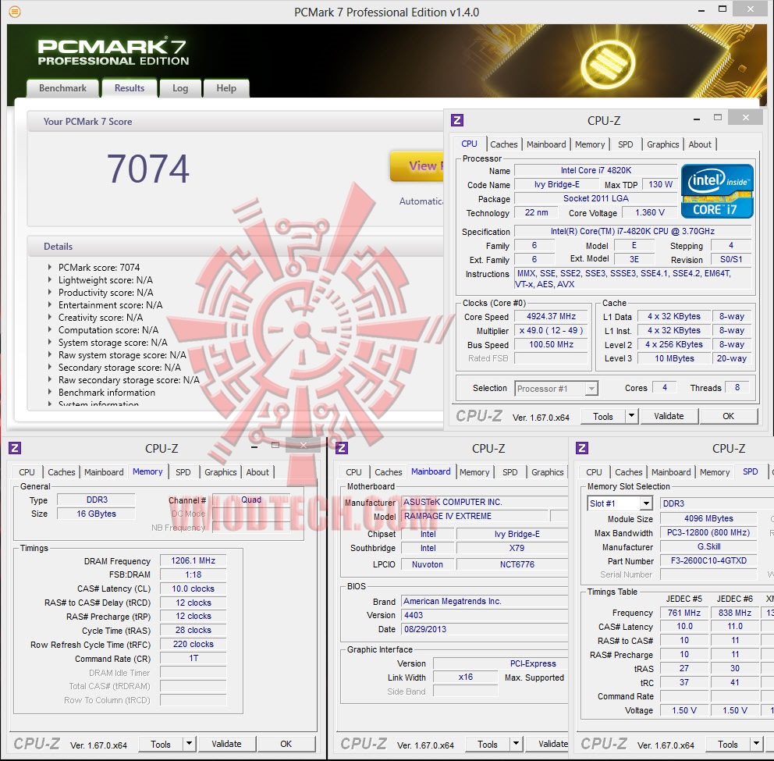Click OK in the top CPU-Z window
The image size is (774, 761).
[x=728, y=416]
